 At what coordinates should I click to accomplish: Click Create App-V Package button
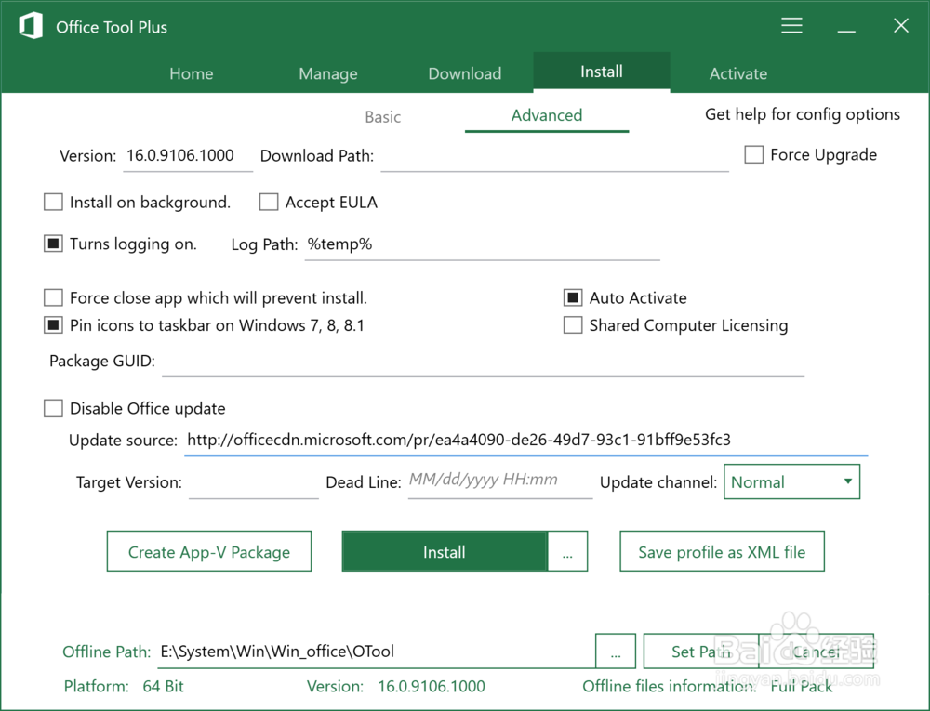[x=208, y=552]
